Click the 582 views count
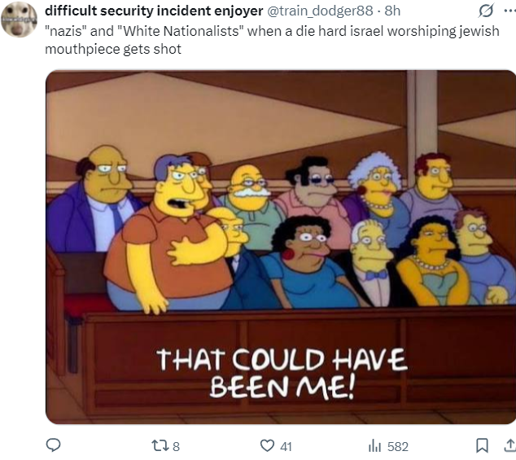Viewport: 516px width, 460px height. 398,446
